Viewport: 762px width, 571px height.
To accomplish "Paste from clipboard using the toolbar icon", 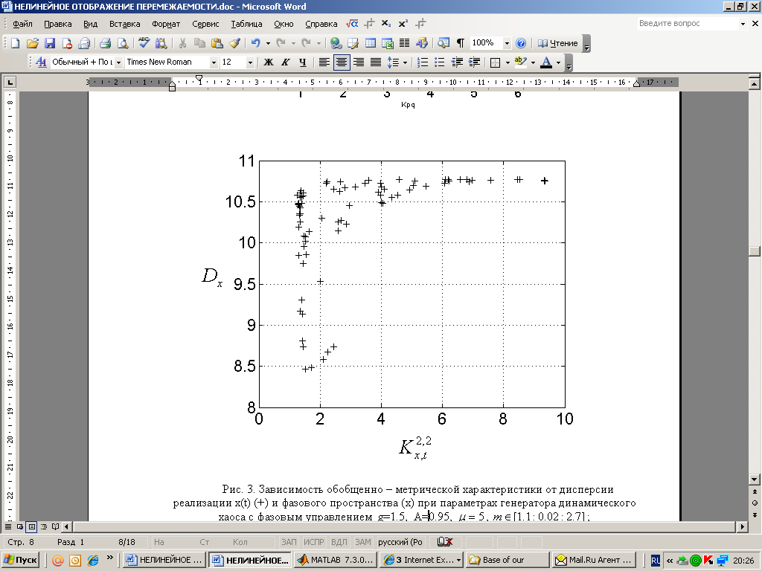I will point(217,43).
